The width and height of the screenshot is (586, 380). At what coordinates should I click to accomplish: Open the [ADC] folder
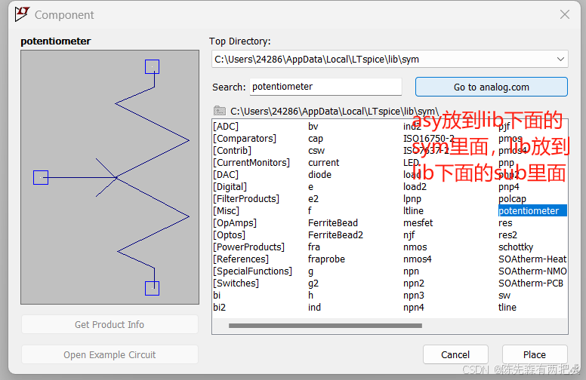pyautogui.click(x=226, y=127)
